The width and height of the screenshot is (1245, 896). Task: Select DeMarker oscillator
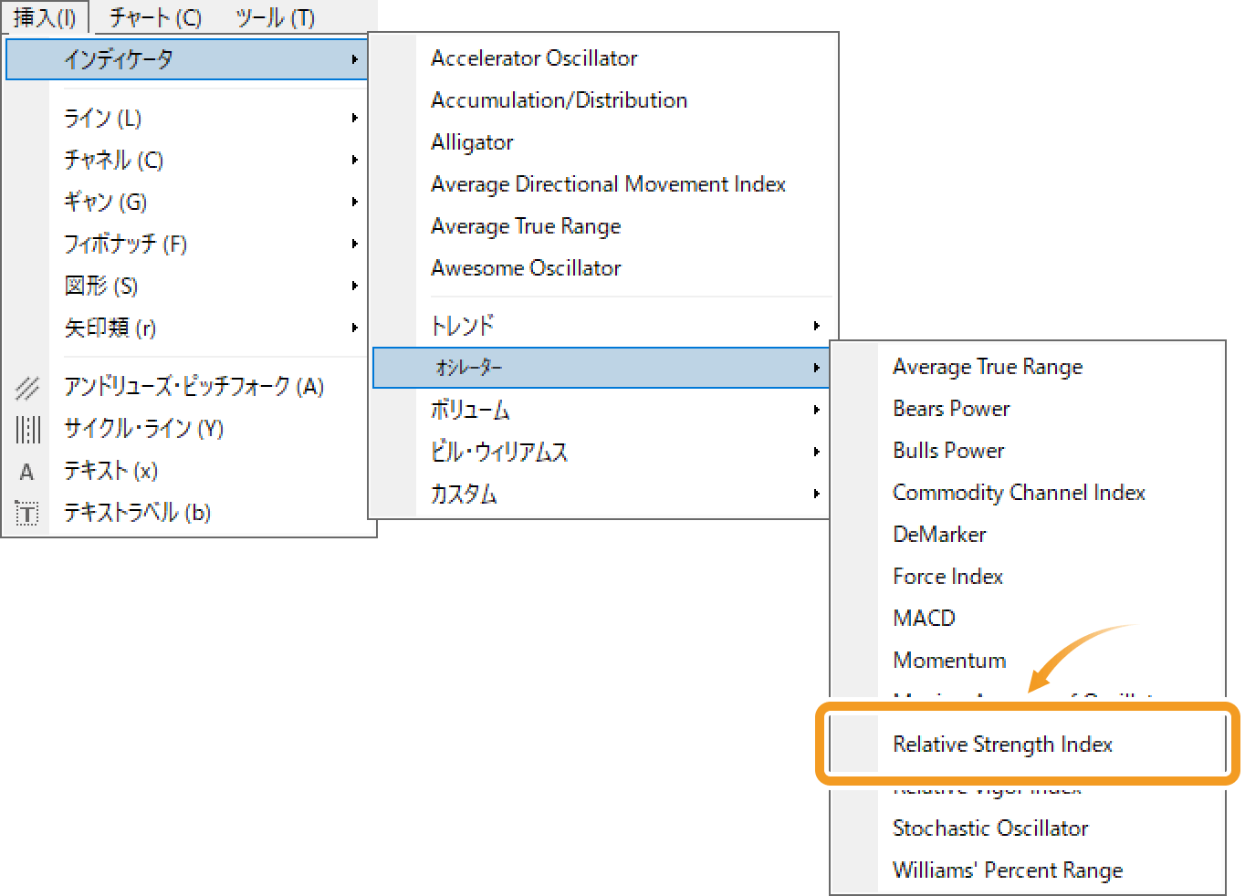[x=939, y=535]
